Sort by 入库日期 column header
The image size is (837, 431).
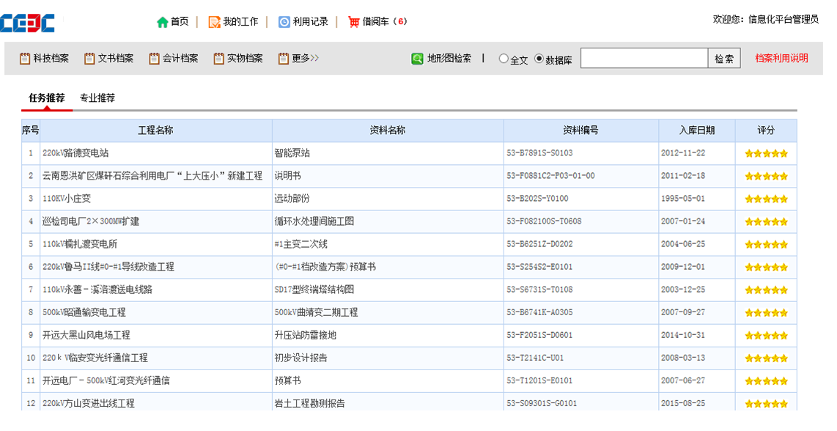click(x=696, y=130)
